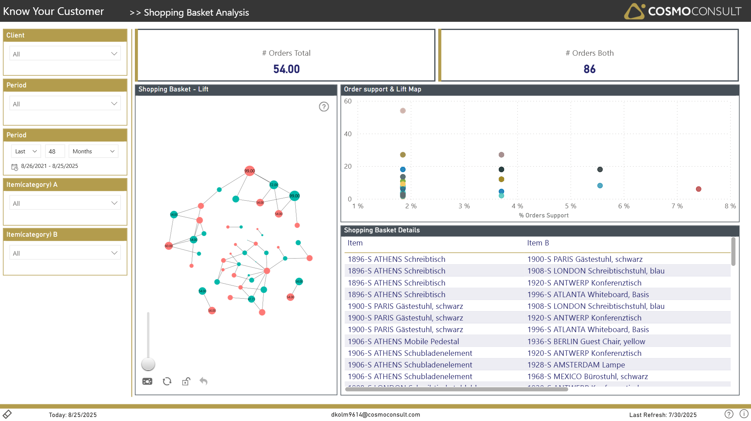
Task: Expand the Client dropdown
Action: click(x=65, y=54)
